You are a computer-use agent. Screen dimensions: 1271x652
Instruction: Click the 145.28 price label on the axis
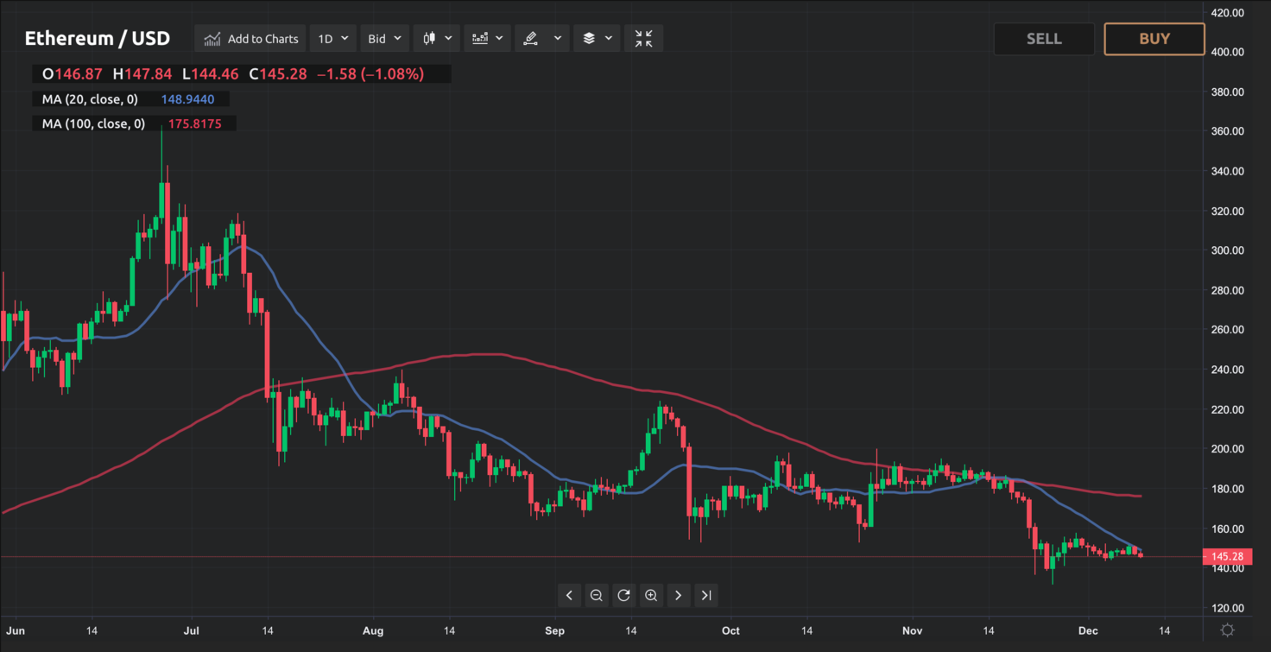pyautogui.click(x=1226, y=557)
